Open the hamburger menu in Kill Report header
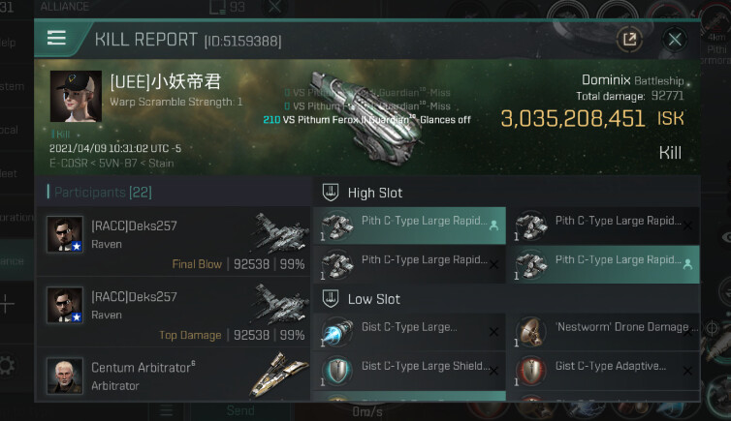Screen dimensions: 731x421 point(56,38)
